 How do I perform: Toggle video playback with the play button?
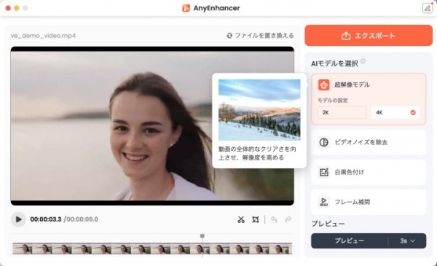pyautogui.click(x=18, y=219)
